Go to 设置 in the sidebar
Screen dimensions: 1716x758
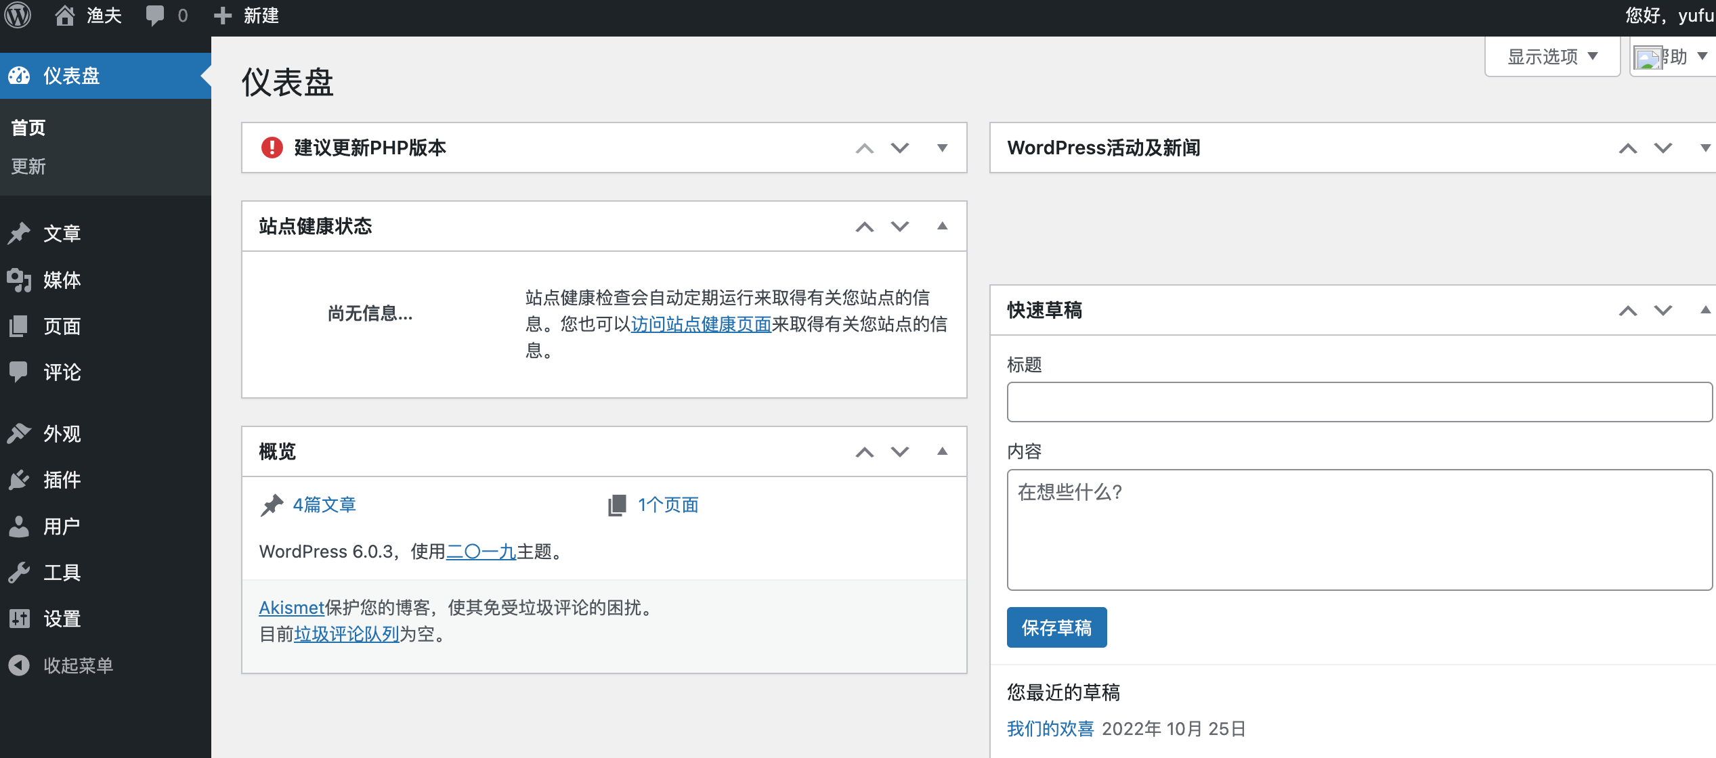(x=62, y=619)
